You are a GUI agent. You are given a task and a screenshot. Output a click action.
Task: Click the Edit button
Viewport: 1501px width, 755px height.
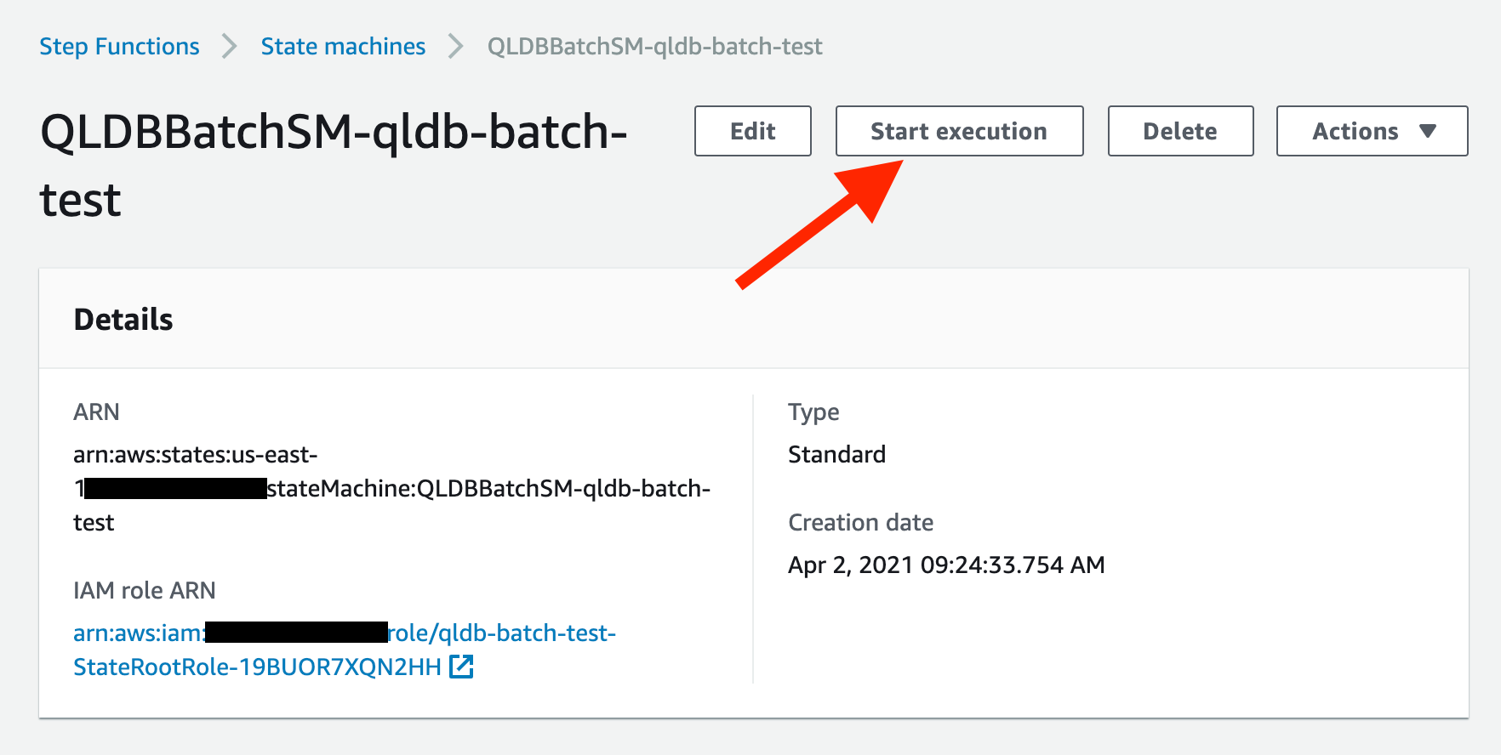point(753,131)
